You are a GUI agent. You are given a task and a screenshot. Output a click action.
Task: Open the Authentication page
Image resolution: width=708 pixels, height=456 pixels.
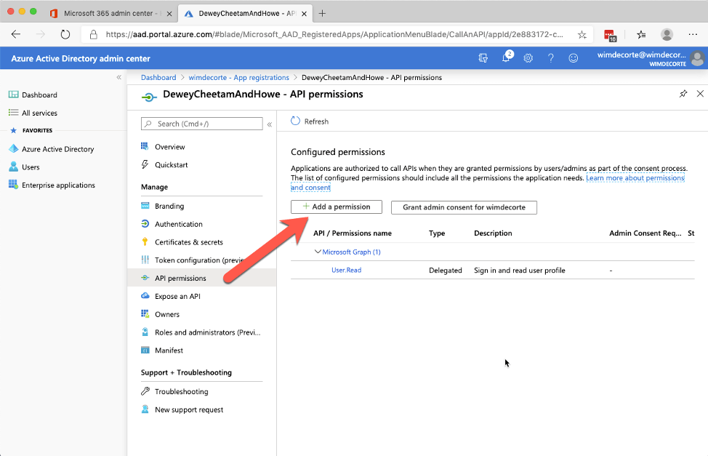[x=178, y=224]
